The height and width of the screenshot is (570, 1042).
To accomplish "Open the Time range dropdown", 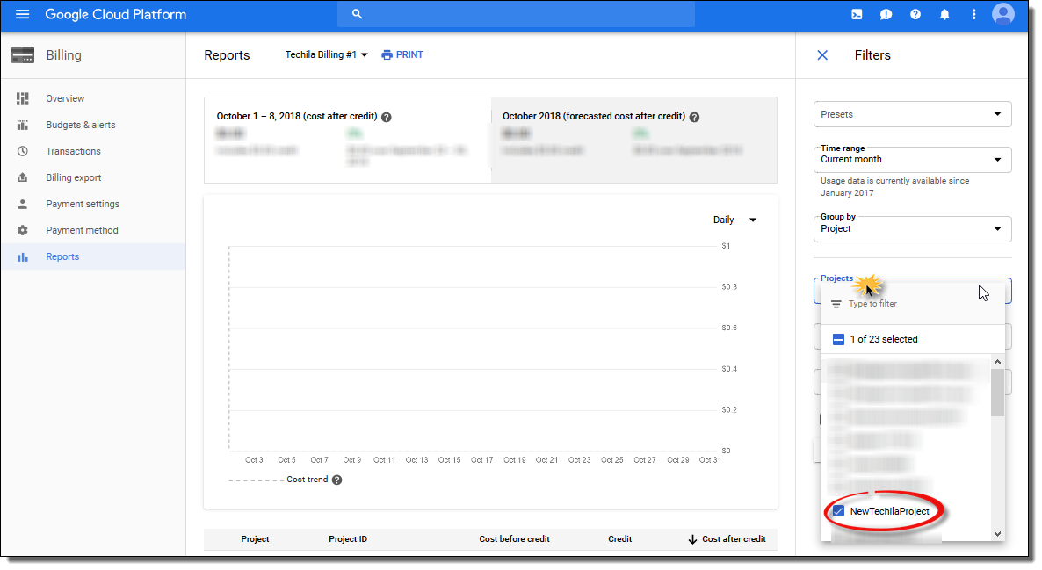I will click(x=912, y=160).
